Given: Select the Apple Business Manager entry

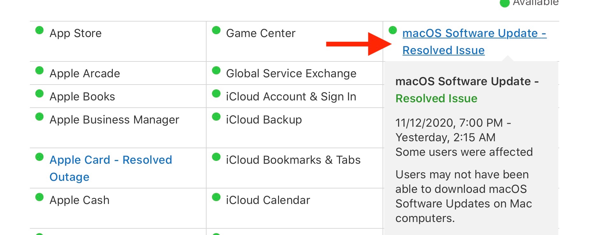Looking at the screenshot, I should 114,120.
